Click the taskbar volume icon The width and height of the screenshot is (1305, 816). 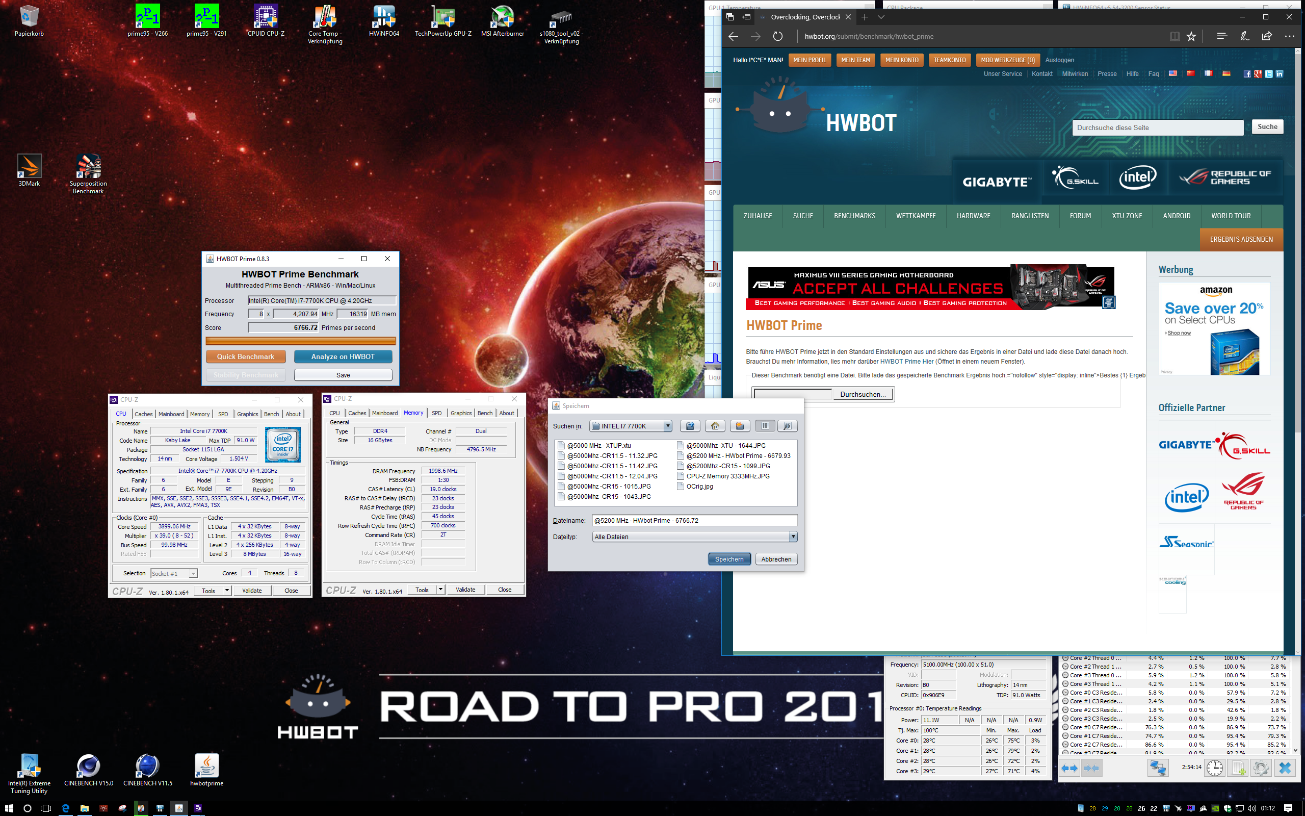(1251, 808)
